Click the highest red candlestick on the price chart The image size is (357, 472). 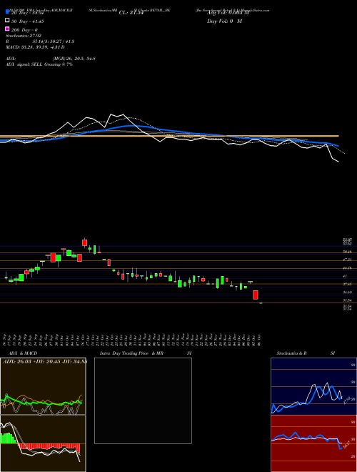(x=85, y=242)
